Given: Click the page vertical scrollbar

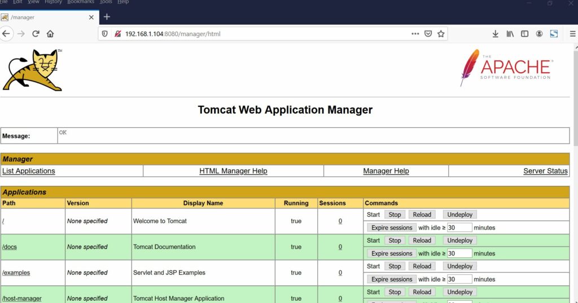Looking at the screenshot, I should pos(576,97).
